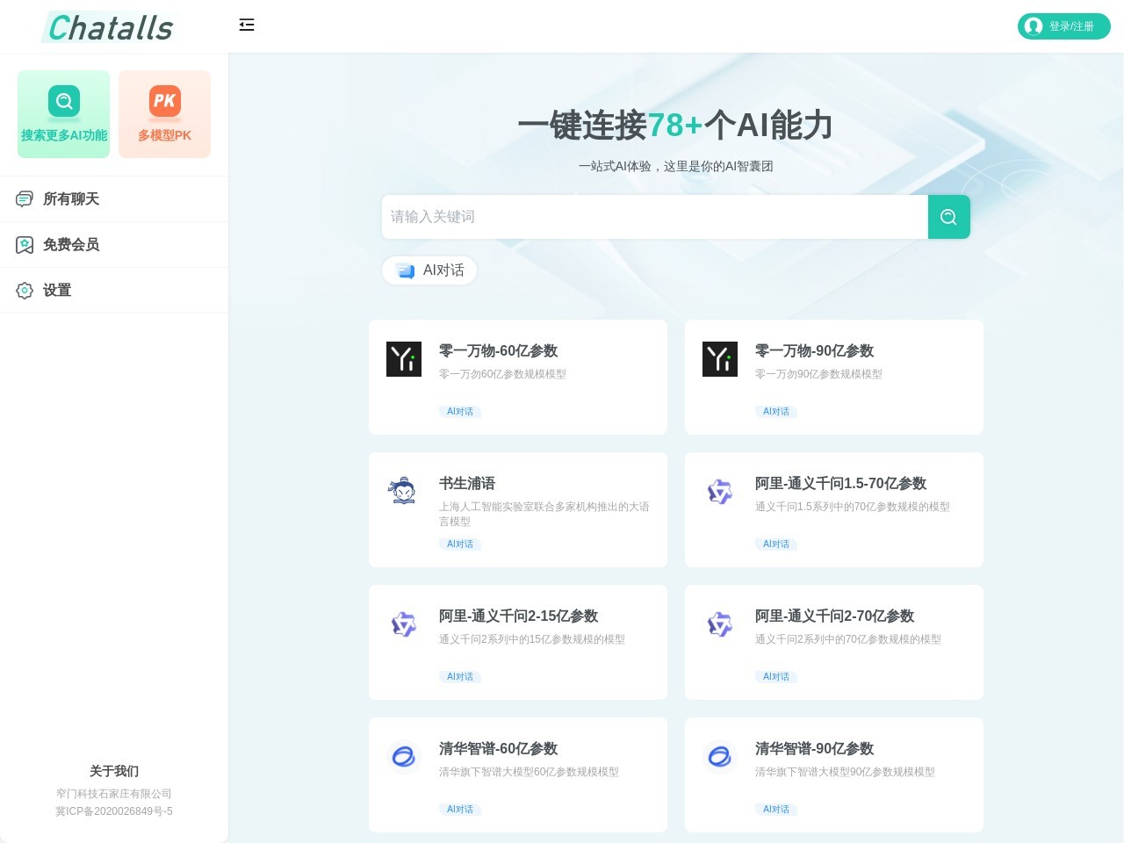Screen dimensions: 1124x843
Task: Open 设置 from the sidebar
Action: (x=57, y=291)
